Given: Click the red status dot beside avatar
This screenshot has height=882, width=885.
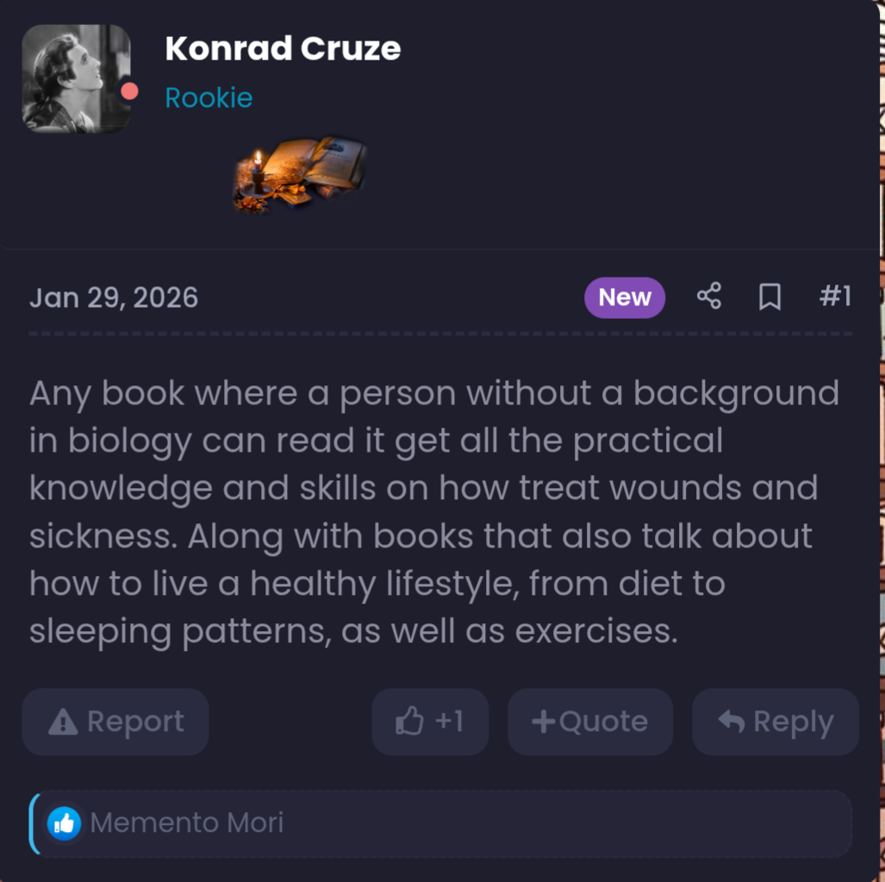Looking at the screenshot, I should 129,91.
